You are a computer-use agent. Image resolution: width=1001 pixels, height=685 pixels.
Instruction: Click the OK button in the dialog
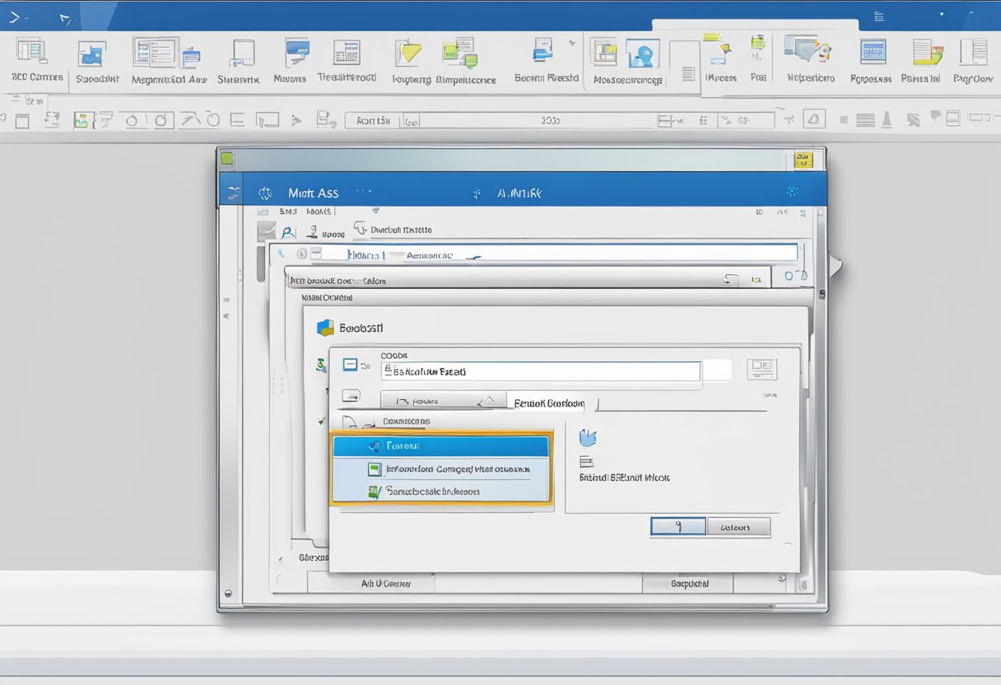point(677,526)
